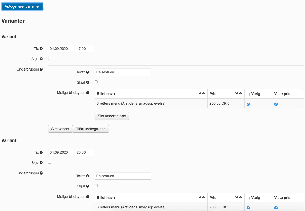Image resolution: width=305 pixels, height=211 pixels.
Task: Tick variant-level Skjul checkbox for 17:00 variant
Action: coord(50,58)
